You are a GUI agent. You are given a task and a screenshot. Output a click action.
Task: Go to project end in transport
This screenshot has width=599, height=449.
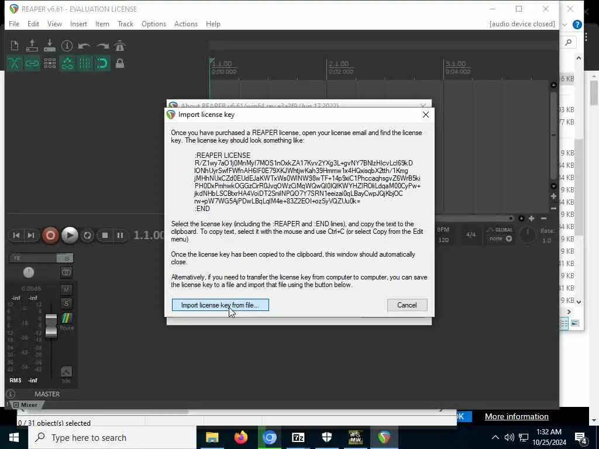tap(32, 235)
